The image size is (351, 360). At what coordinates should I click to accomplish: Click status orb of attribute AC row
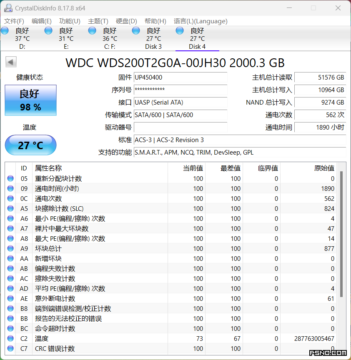tap(10, 278)
